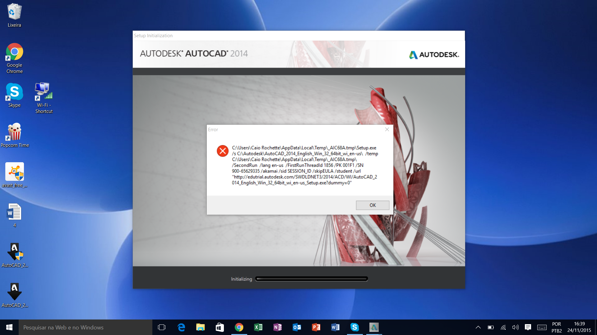Open Excel from taskbar
Viewport: 597px width, 335px height.
click(x=258, y=327)
